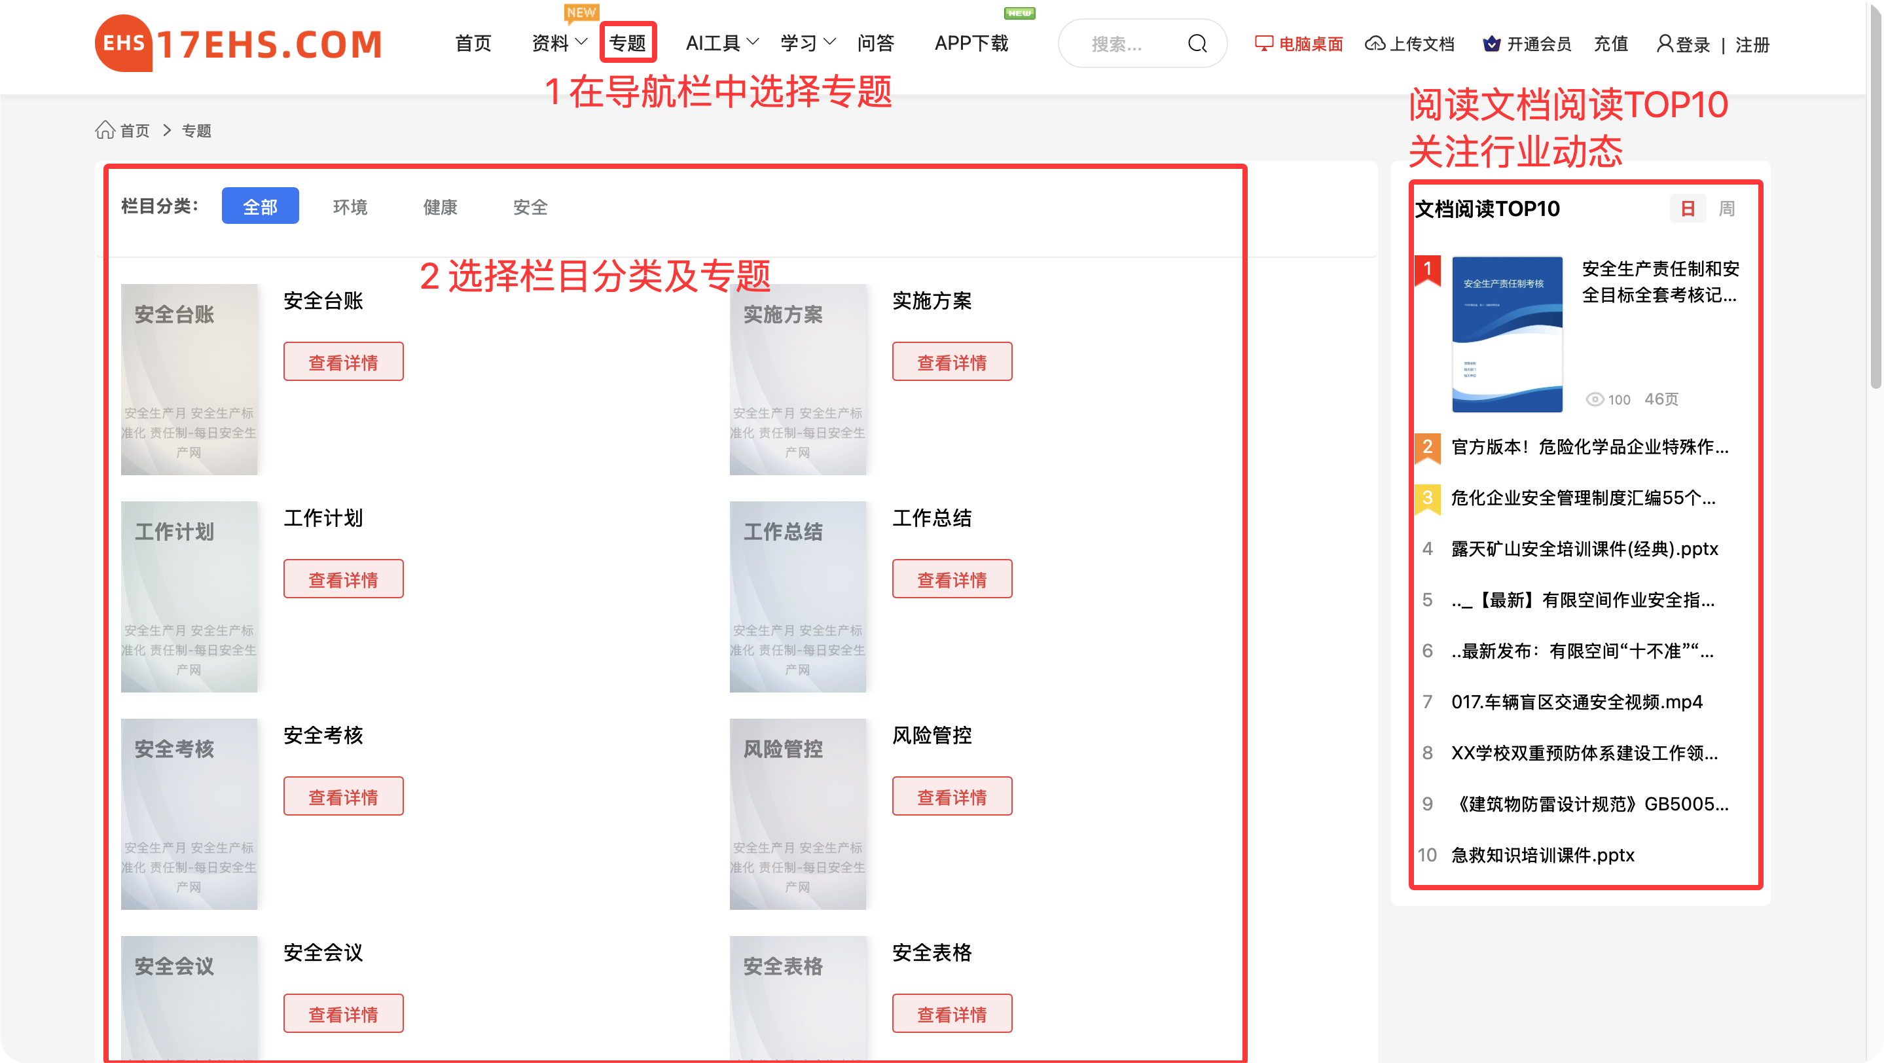Click 注册 link in header
Viewport: 1884px width, 1063px height.
point(1753,45)
